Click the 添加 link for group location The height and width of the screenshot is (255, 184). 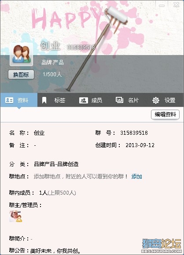click(137, 177)
